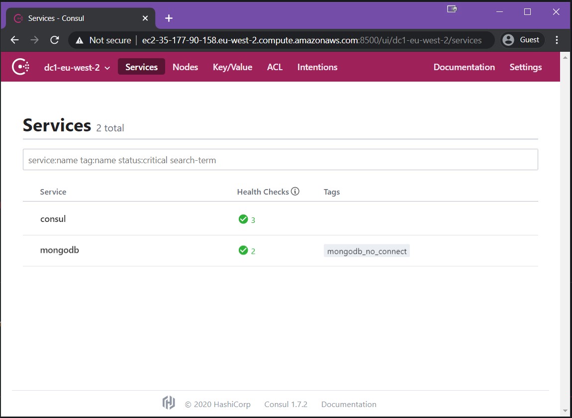Click the service search filter field

pyautogui.click(x=280, y=160)
